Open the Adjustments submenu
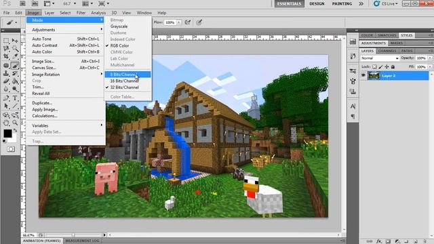 66,30
